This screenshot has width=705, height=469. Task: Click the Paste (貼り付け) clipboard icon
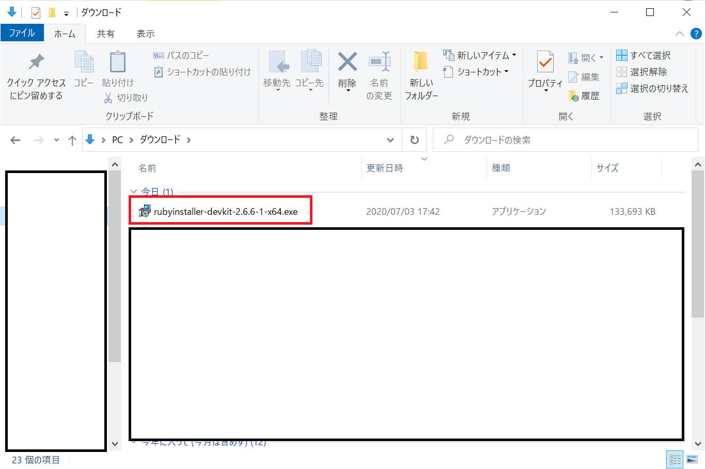(118, 62)
